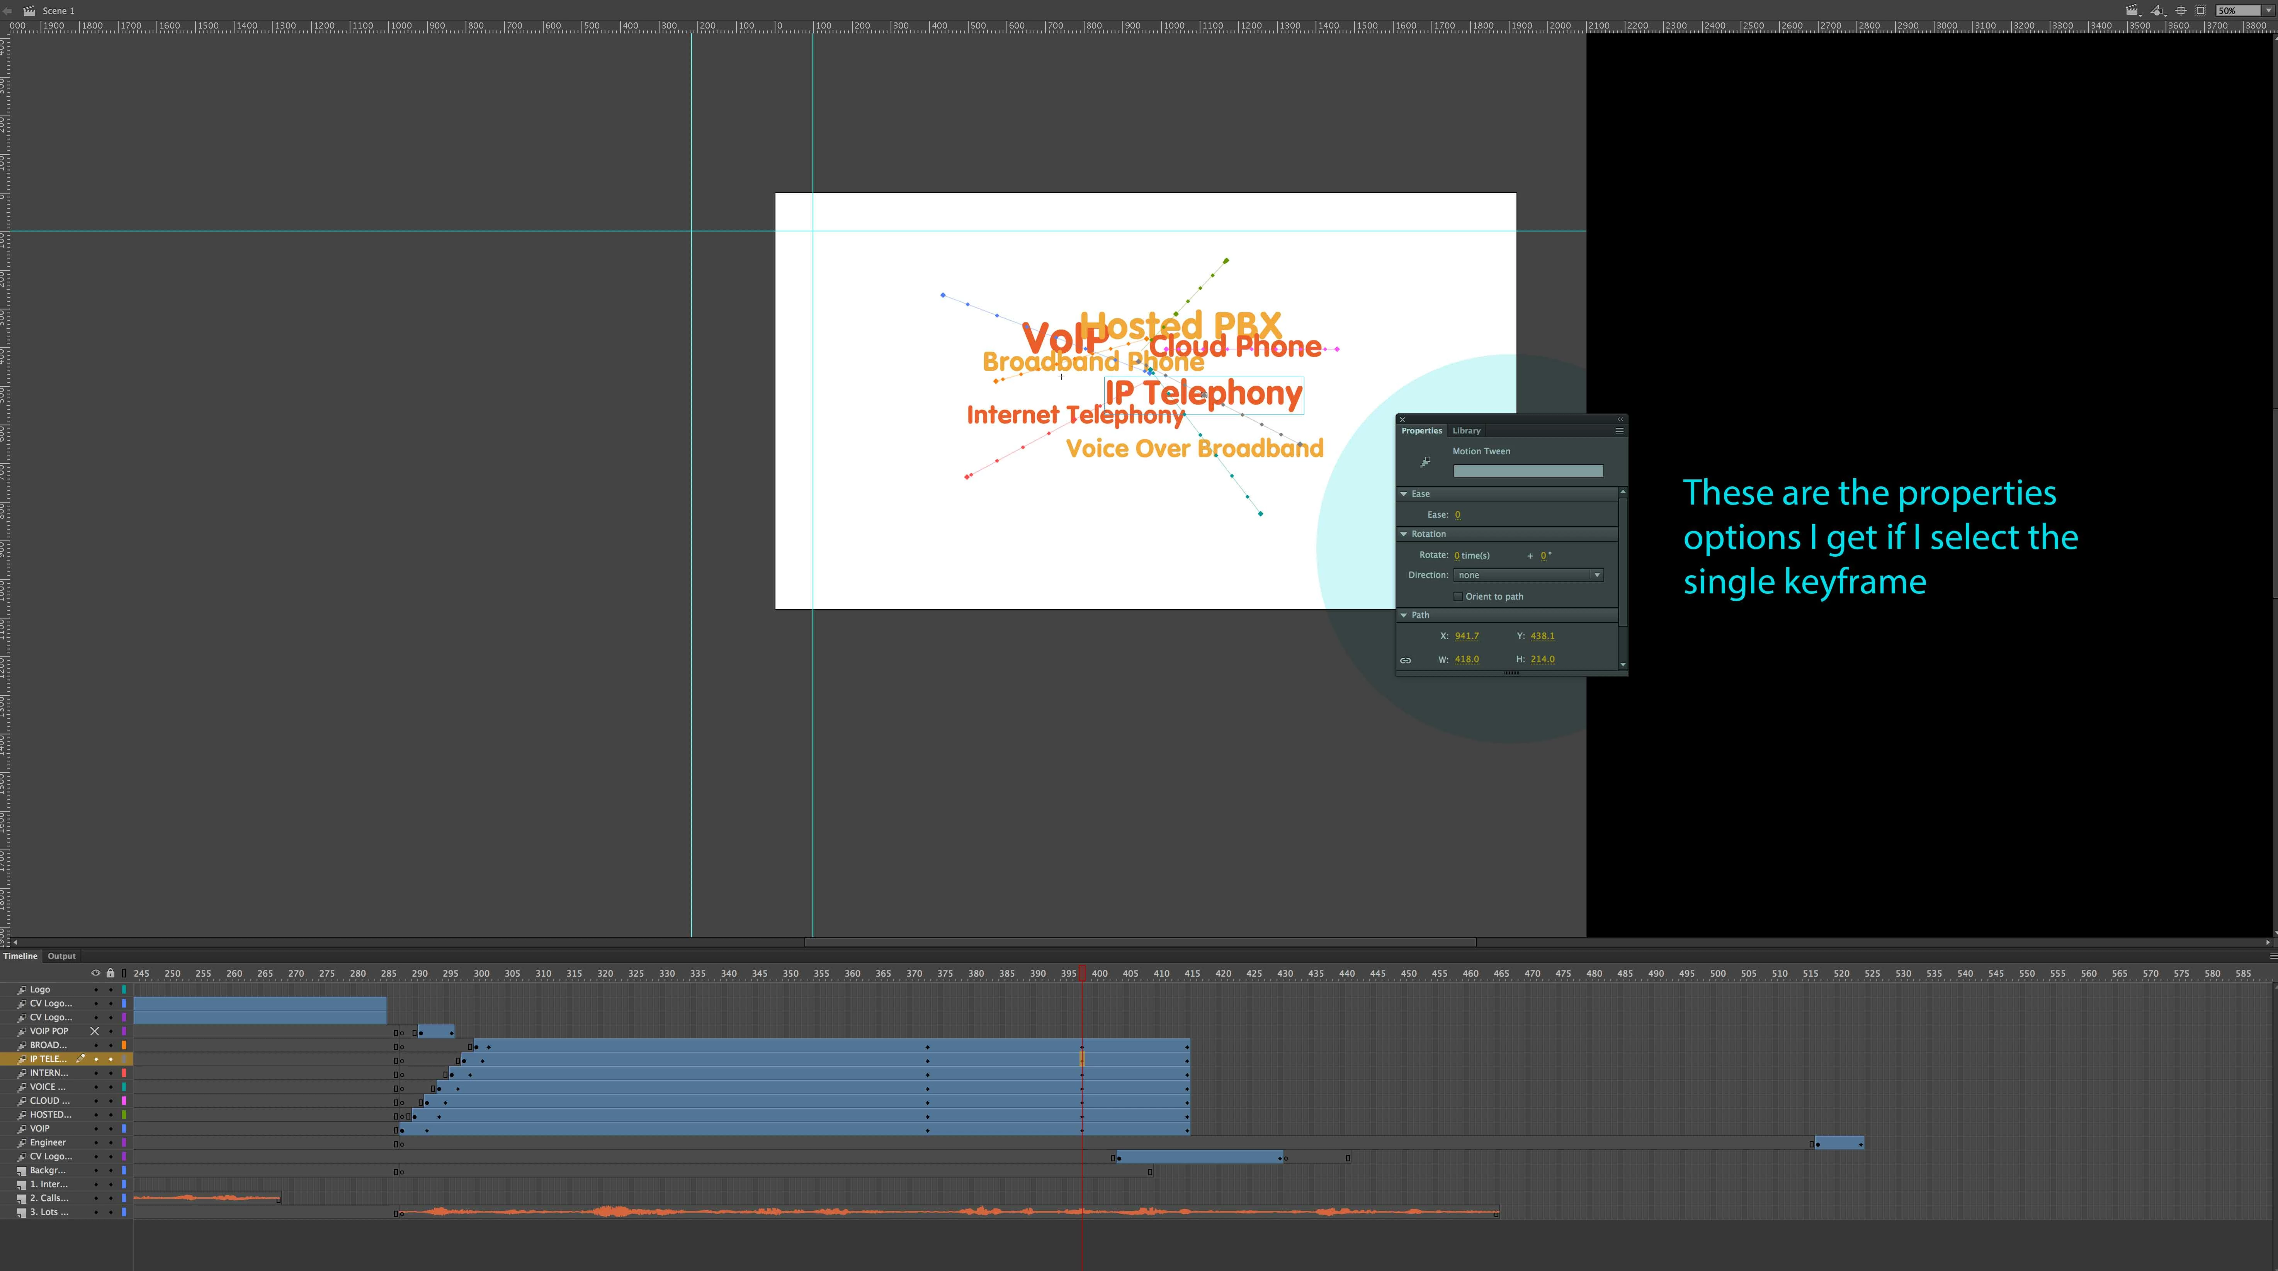Enable the Orient to path checkbox

(1458, 596)
